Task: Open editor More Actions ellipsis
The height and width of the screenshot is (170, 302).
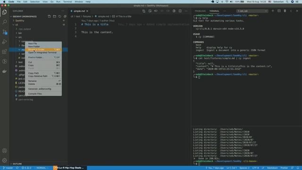Action: [186, 11]
